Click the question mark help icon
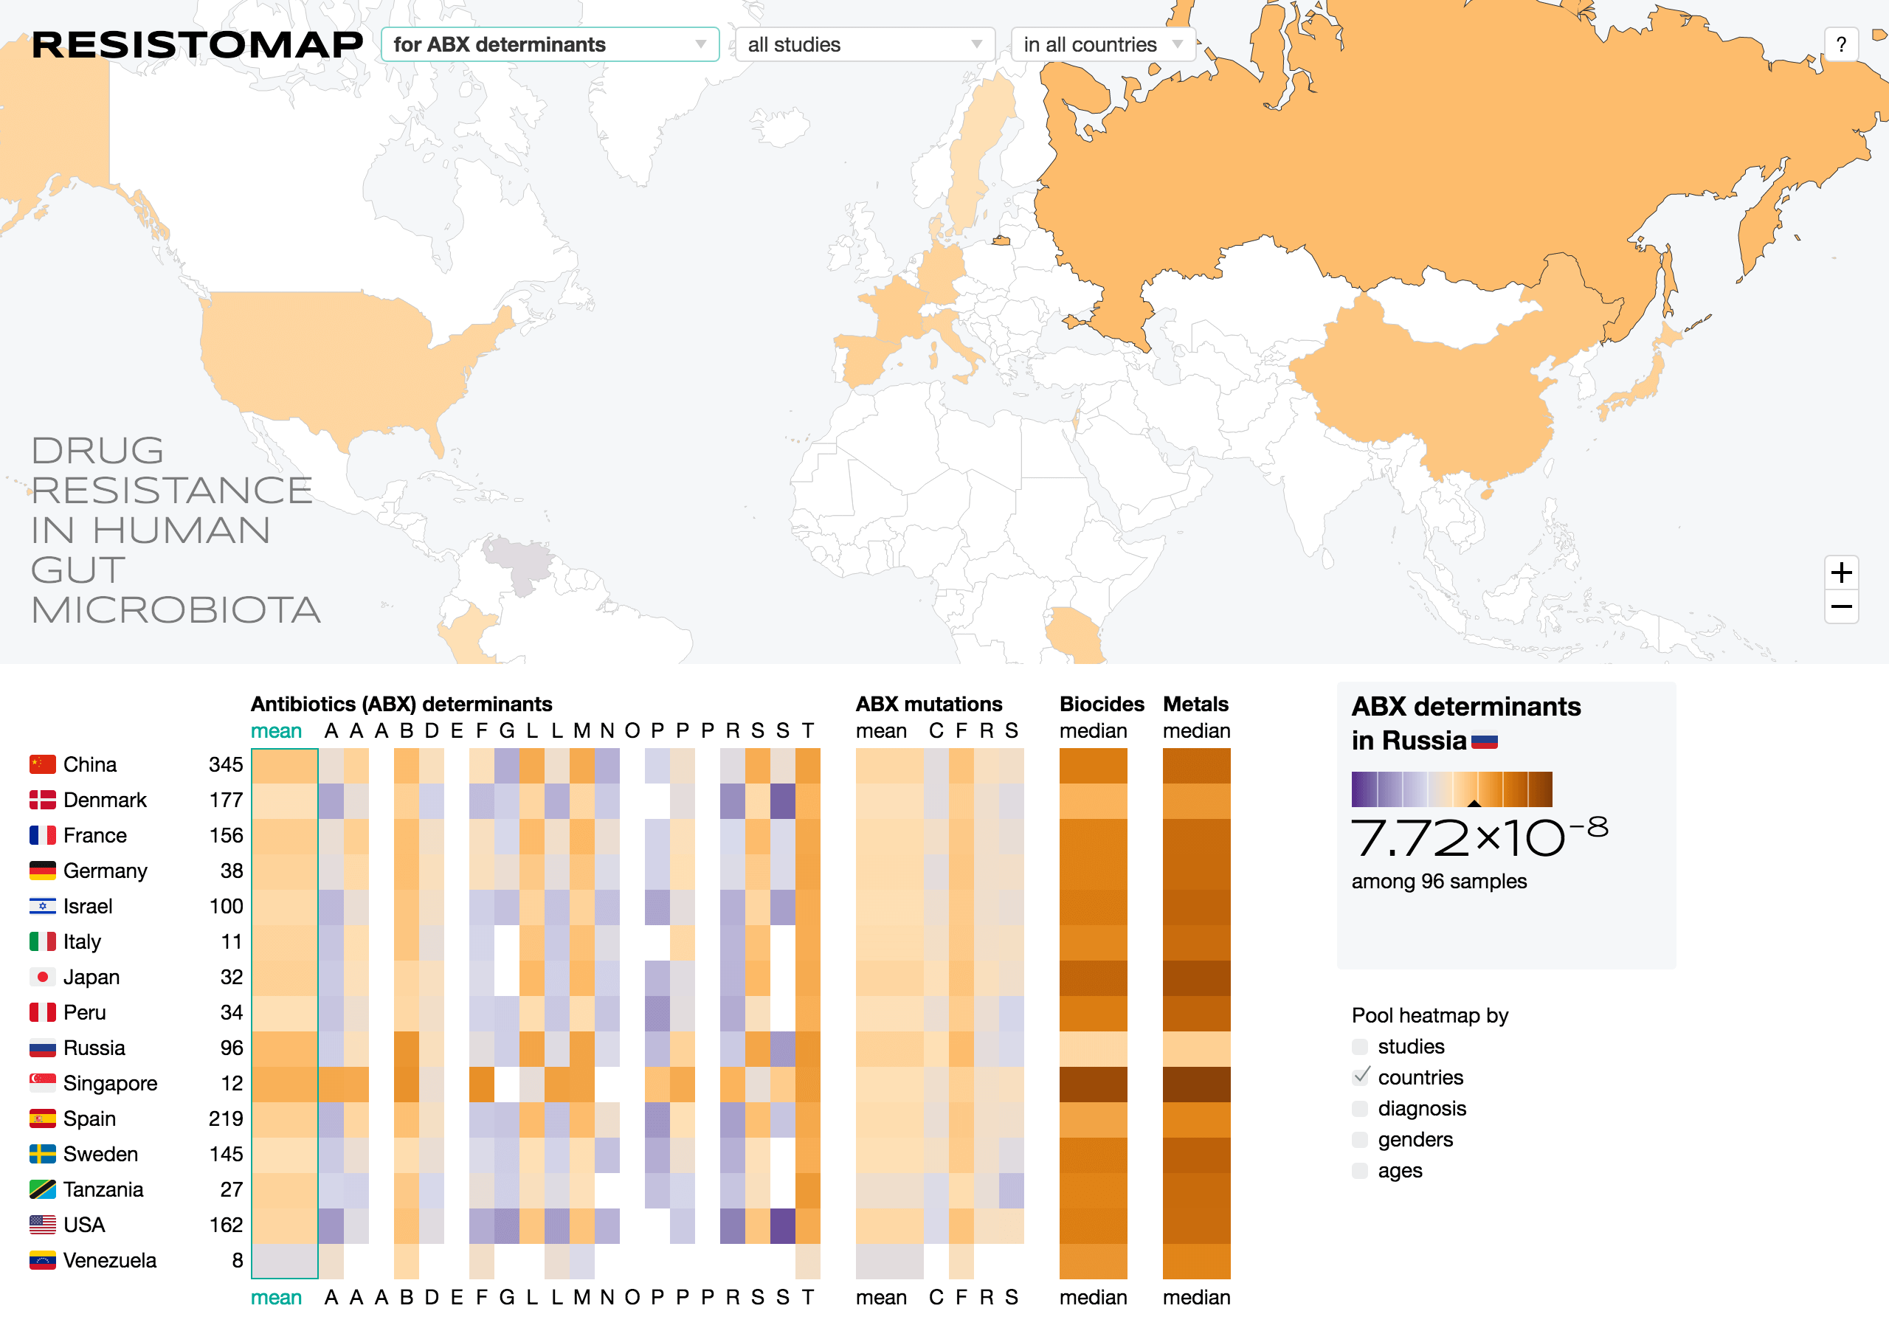1889x1328 pixels. [1840, 44]
